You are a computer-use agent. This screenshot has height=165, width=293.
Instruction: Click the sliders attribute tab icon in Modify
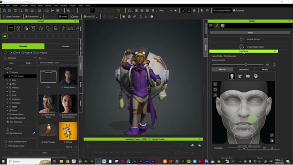211,26
